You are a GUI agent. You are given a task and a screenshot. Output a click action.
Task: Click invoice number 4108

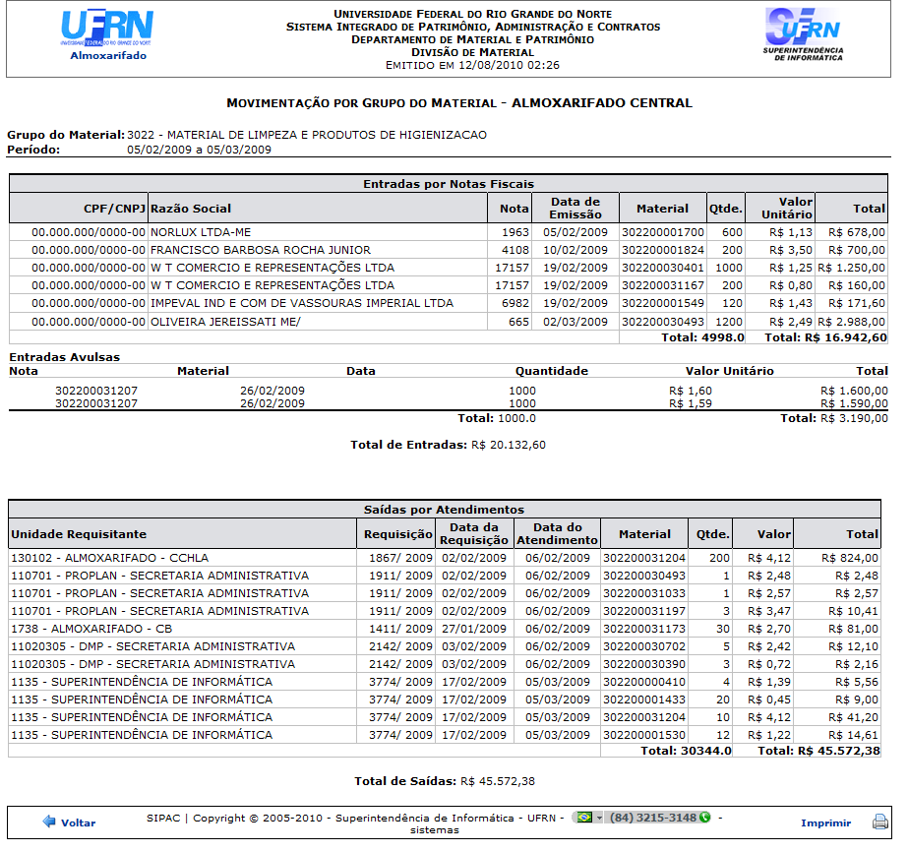(x=515, y=250)
